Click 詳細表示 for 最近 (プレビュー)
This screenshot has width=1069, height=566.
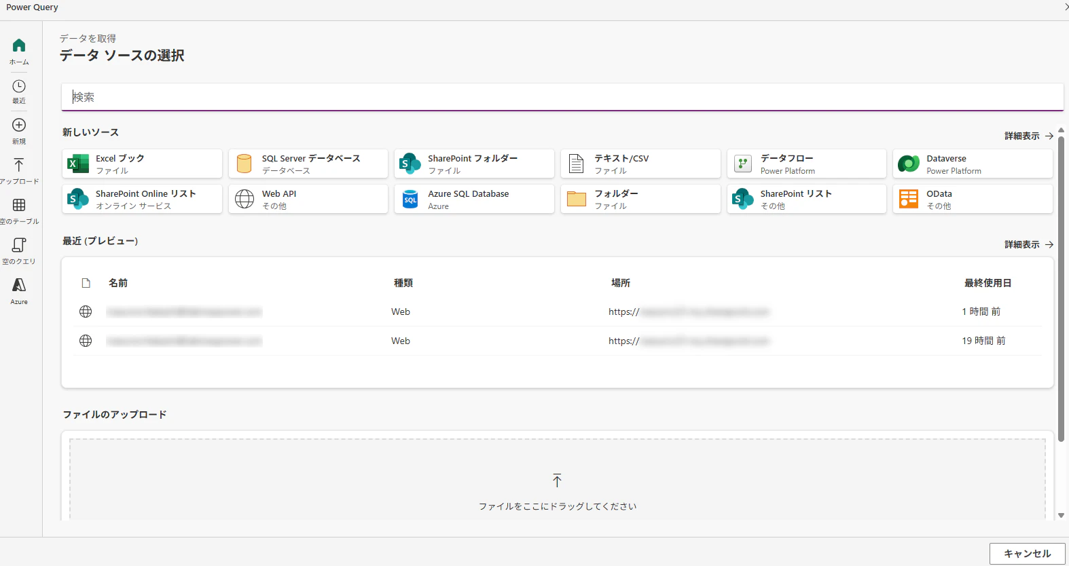[1022, 244]
